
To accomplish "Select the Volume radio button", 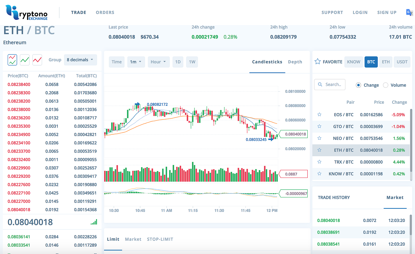I will 386,85.
